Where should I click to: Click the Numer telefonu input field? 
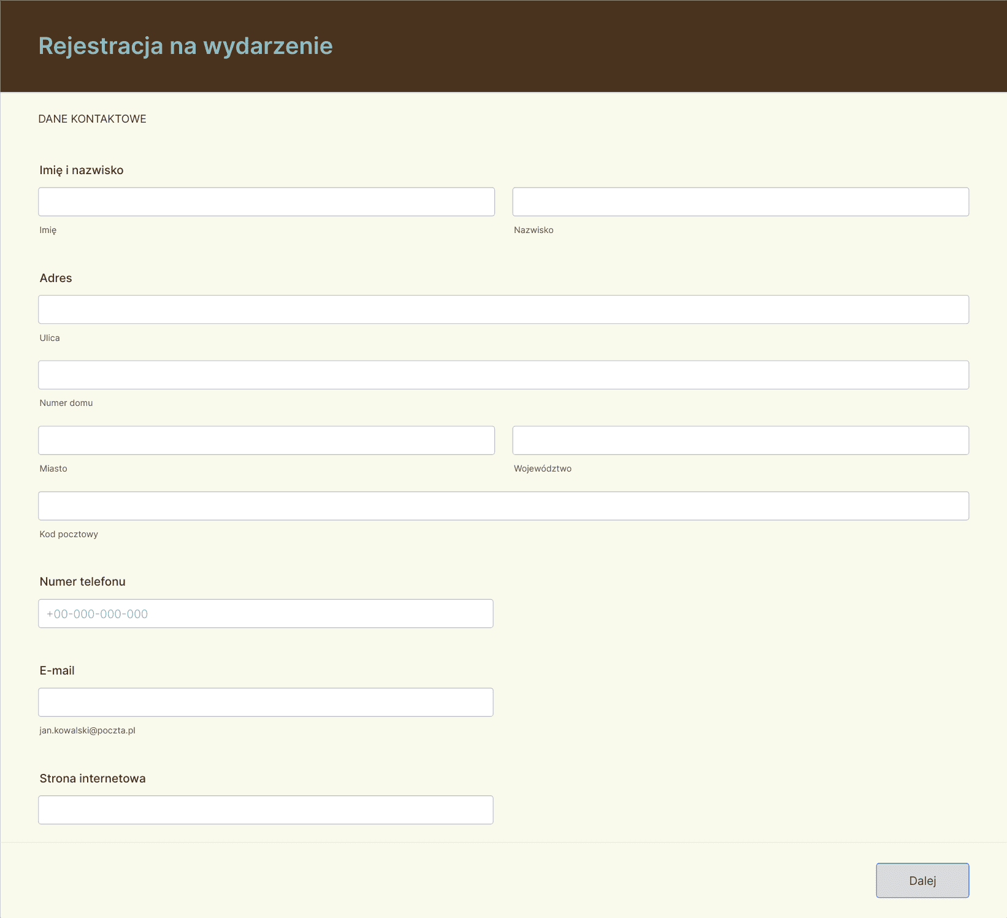pos(266,613)
